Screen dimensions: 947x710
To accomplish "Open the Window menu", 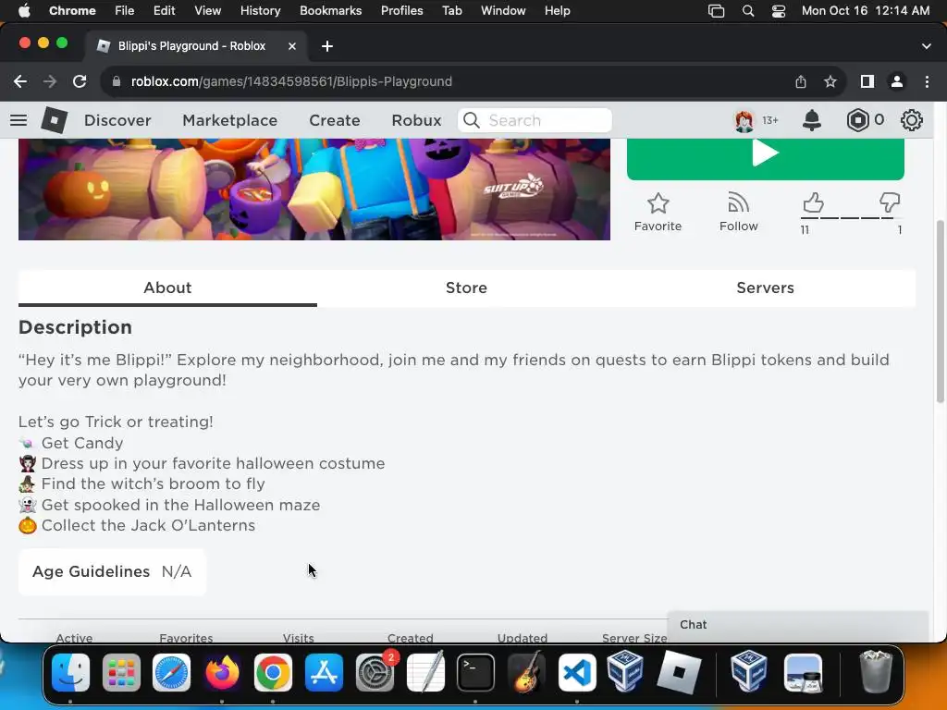I will tap(503, 11).
